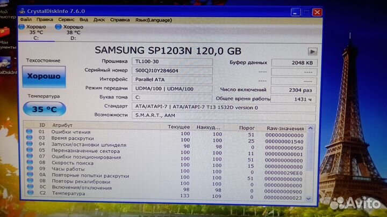Go to next disk with arrow button
387x217 pixels.
click(x=312, y=51)
